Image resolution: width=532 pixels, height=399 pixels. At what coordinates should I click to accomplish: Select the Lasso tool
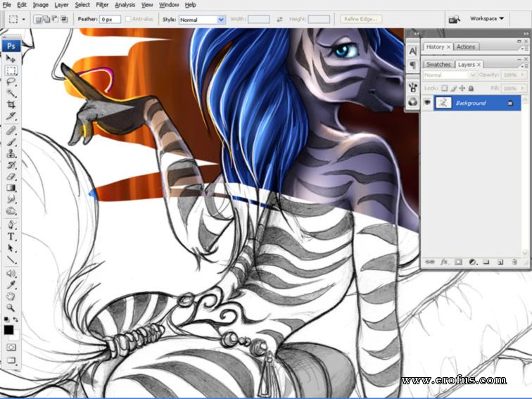[11, 82]
